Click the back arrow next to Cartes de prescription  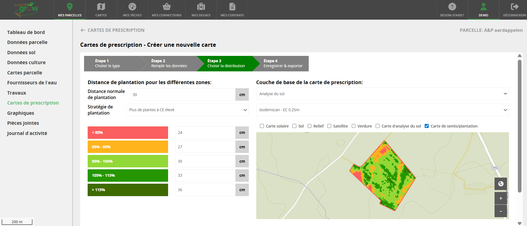point(83,30)
